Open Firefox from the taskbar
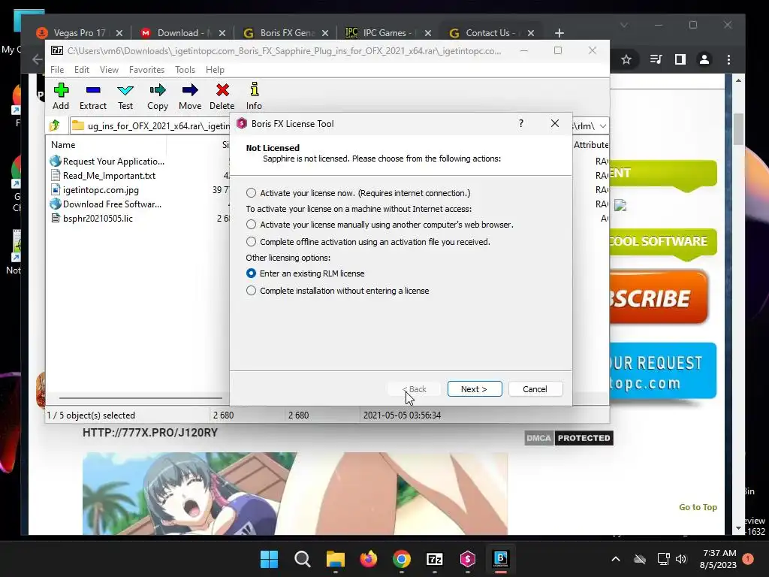This screenshot has height=577, width=769. pyautogui.click(x=368, y=559)
